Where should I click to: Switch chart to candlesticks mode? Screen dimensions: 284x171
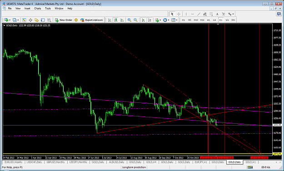coord(116,20)
